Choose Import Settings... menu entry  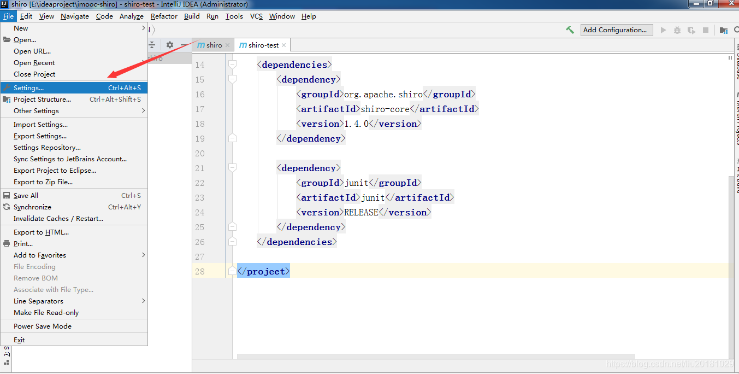(x=74, y=124)
